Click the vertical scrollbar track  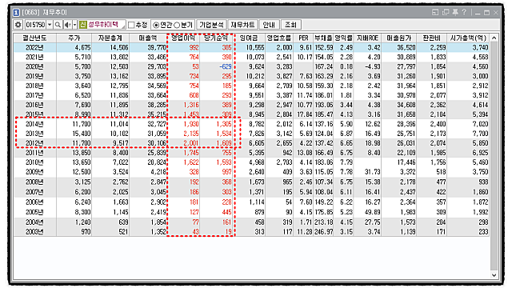click(494, 157)
